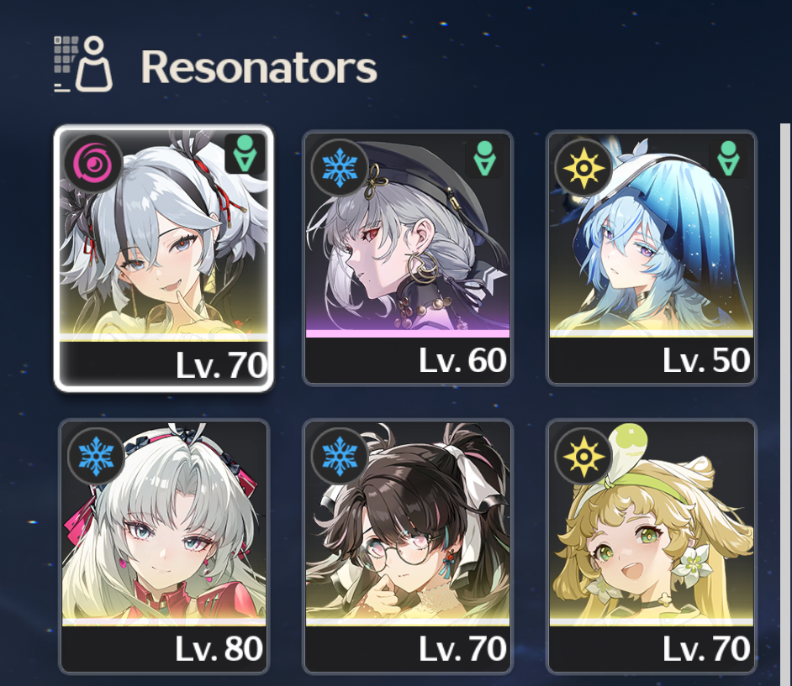Screen dimensions: 792x686
Task: Click the Resonators section title
Action: tap(259, 66)
